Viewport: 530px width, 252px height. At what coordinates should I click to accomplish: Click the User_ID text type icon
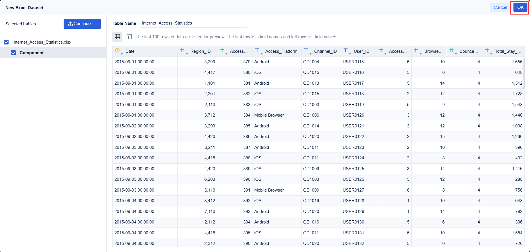point(346,51)
